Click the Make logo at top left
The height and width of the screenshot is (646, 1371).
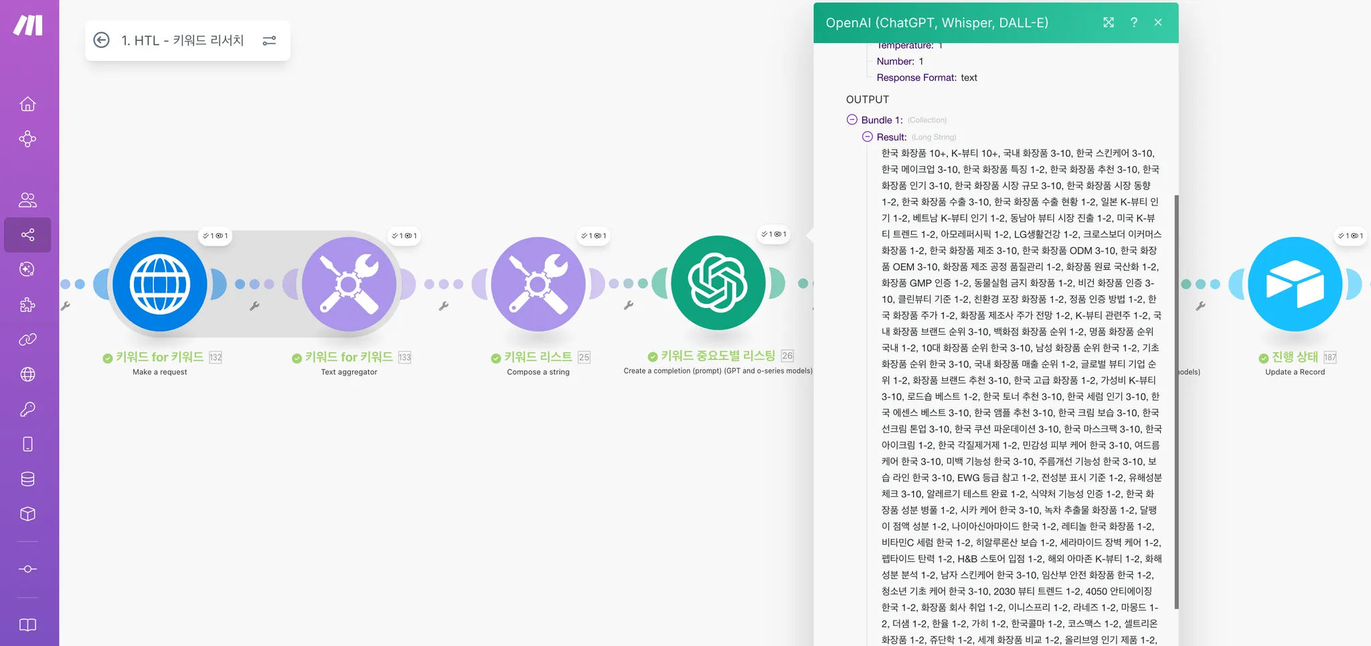27,25
